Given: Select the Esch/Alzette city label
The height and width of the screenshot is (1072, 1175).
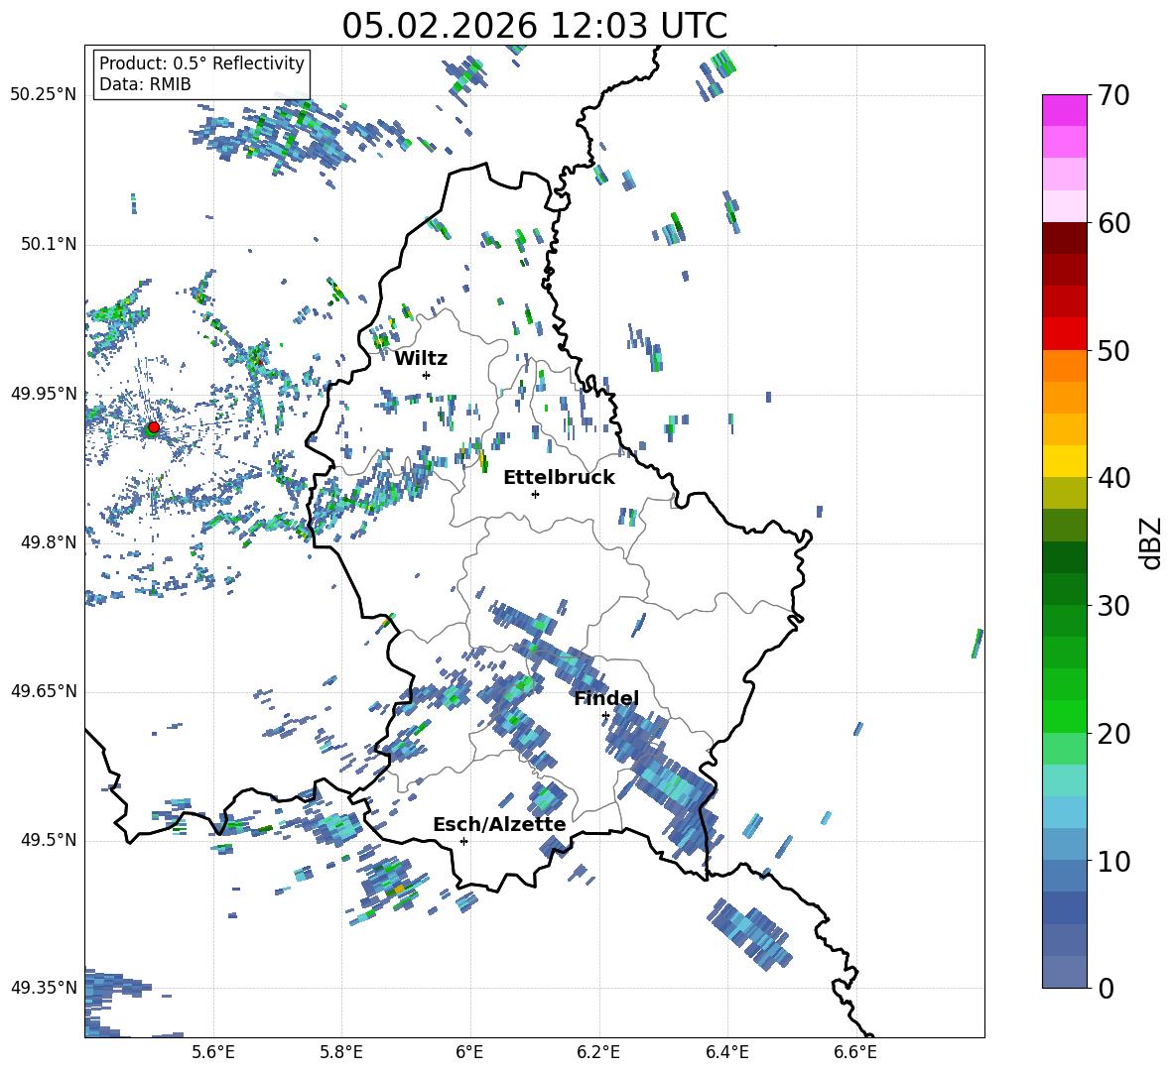Looking at the screenshot, I should pyautogui.click(x=499, y=825).
